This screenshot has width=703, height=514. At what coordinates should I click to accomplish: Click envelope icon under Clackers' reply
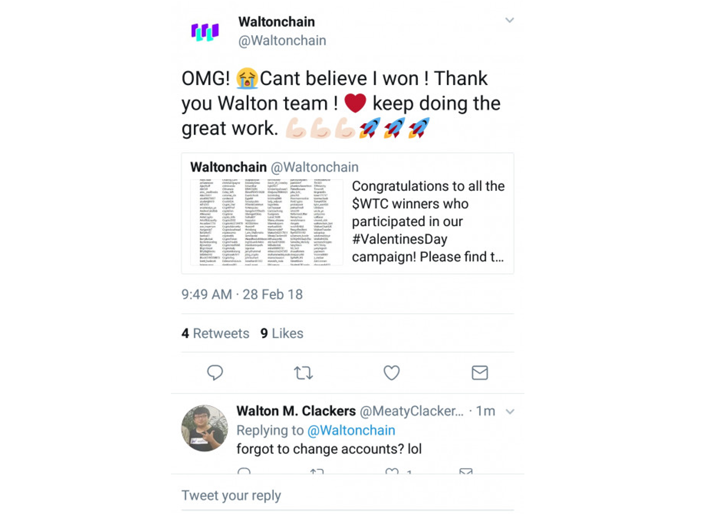(466, 471)
